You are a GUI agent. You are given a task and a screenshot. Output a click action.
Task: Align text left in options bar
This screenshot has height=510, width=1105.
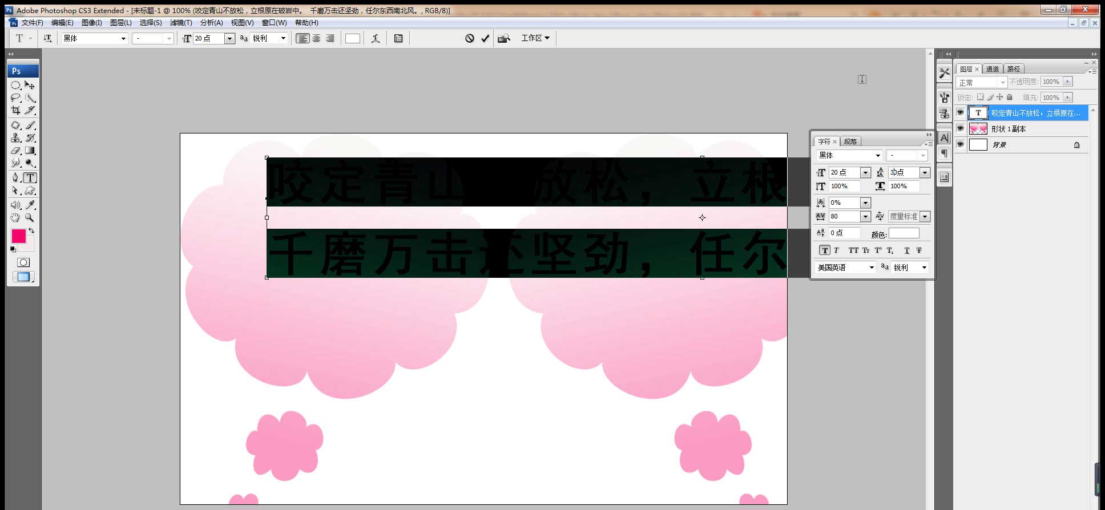pyautogui.click(x=303, y=38)
